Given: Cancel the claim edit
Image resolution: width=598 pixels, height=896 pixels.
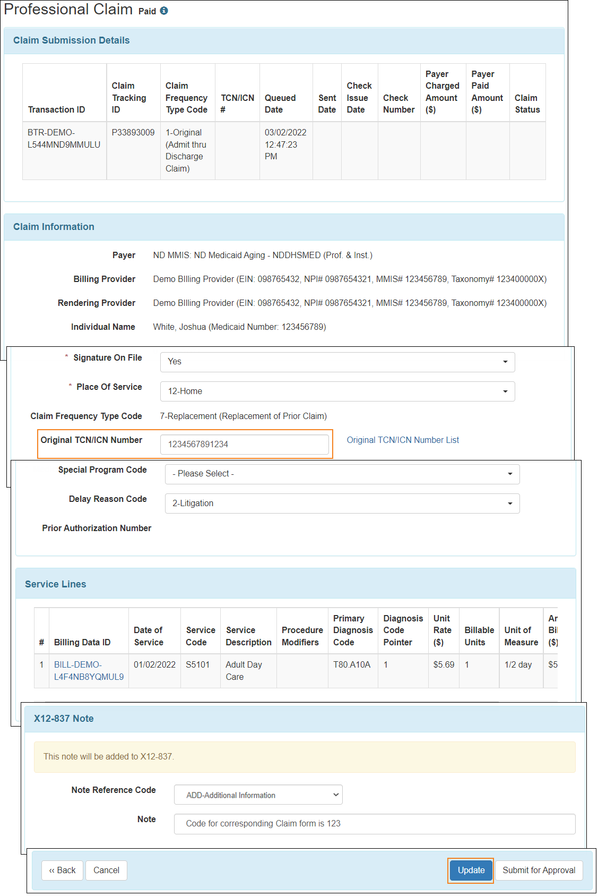Looking at the screenshot, I should [x=106, y=871].
